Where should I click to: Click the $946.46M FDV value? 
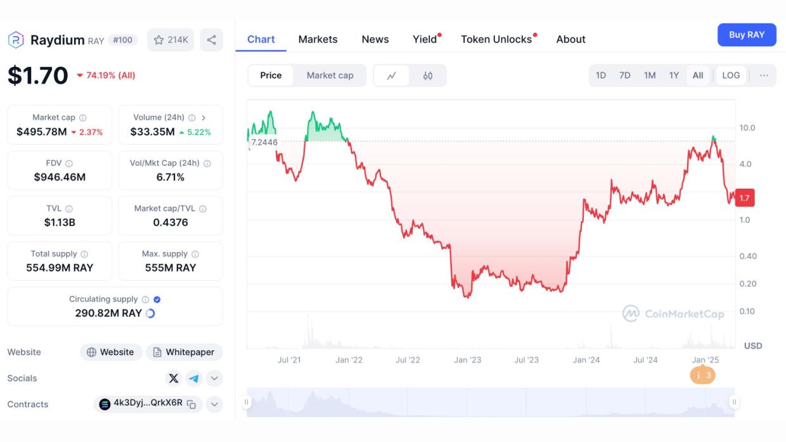(60, 177)
